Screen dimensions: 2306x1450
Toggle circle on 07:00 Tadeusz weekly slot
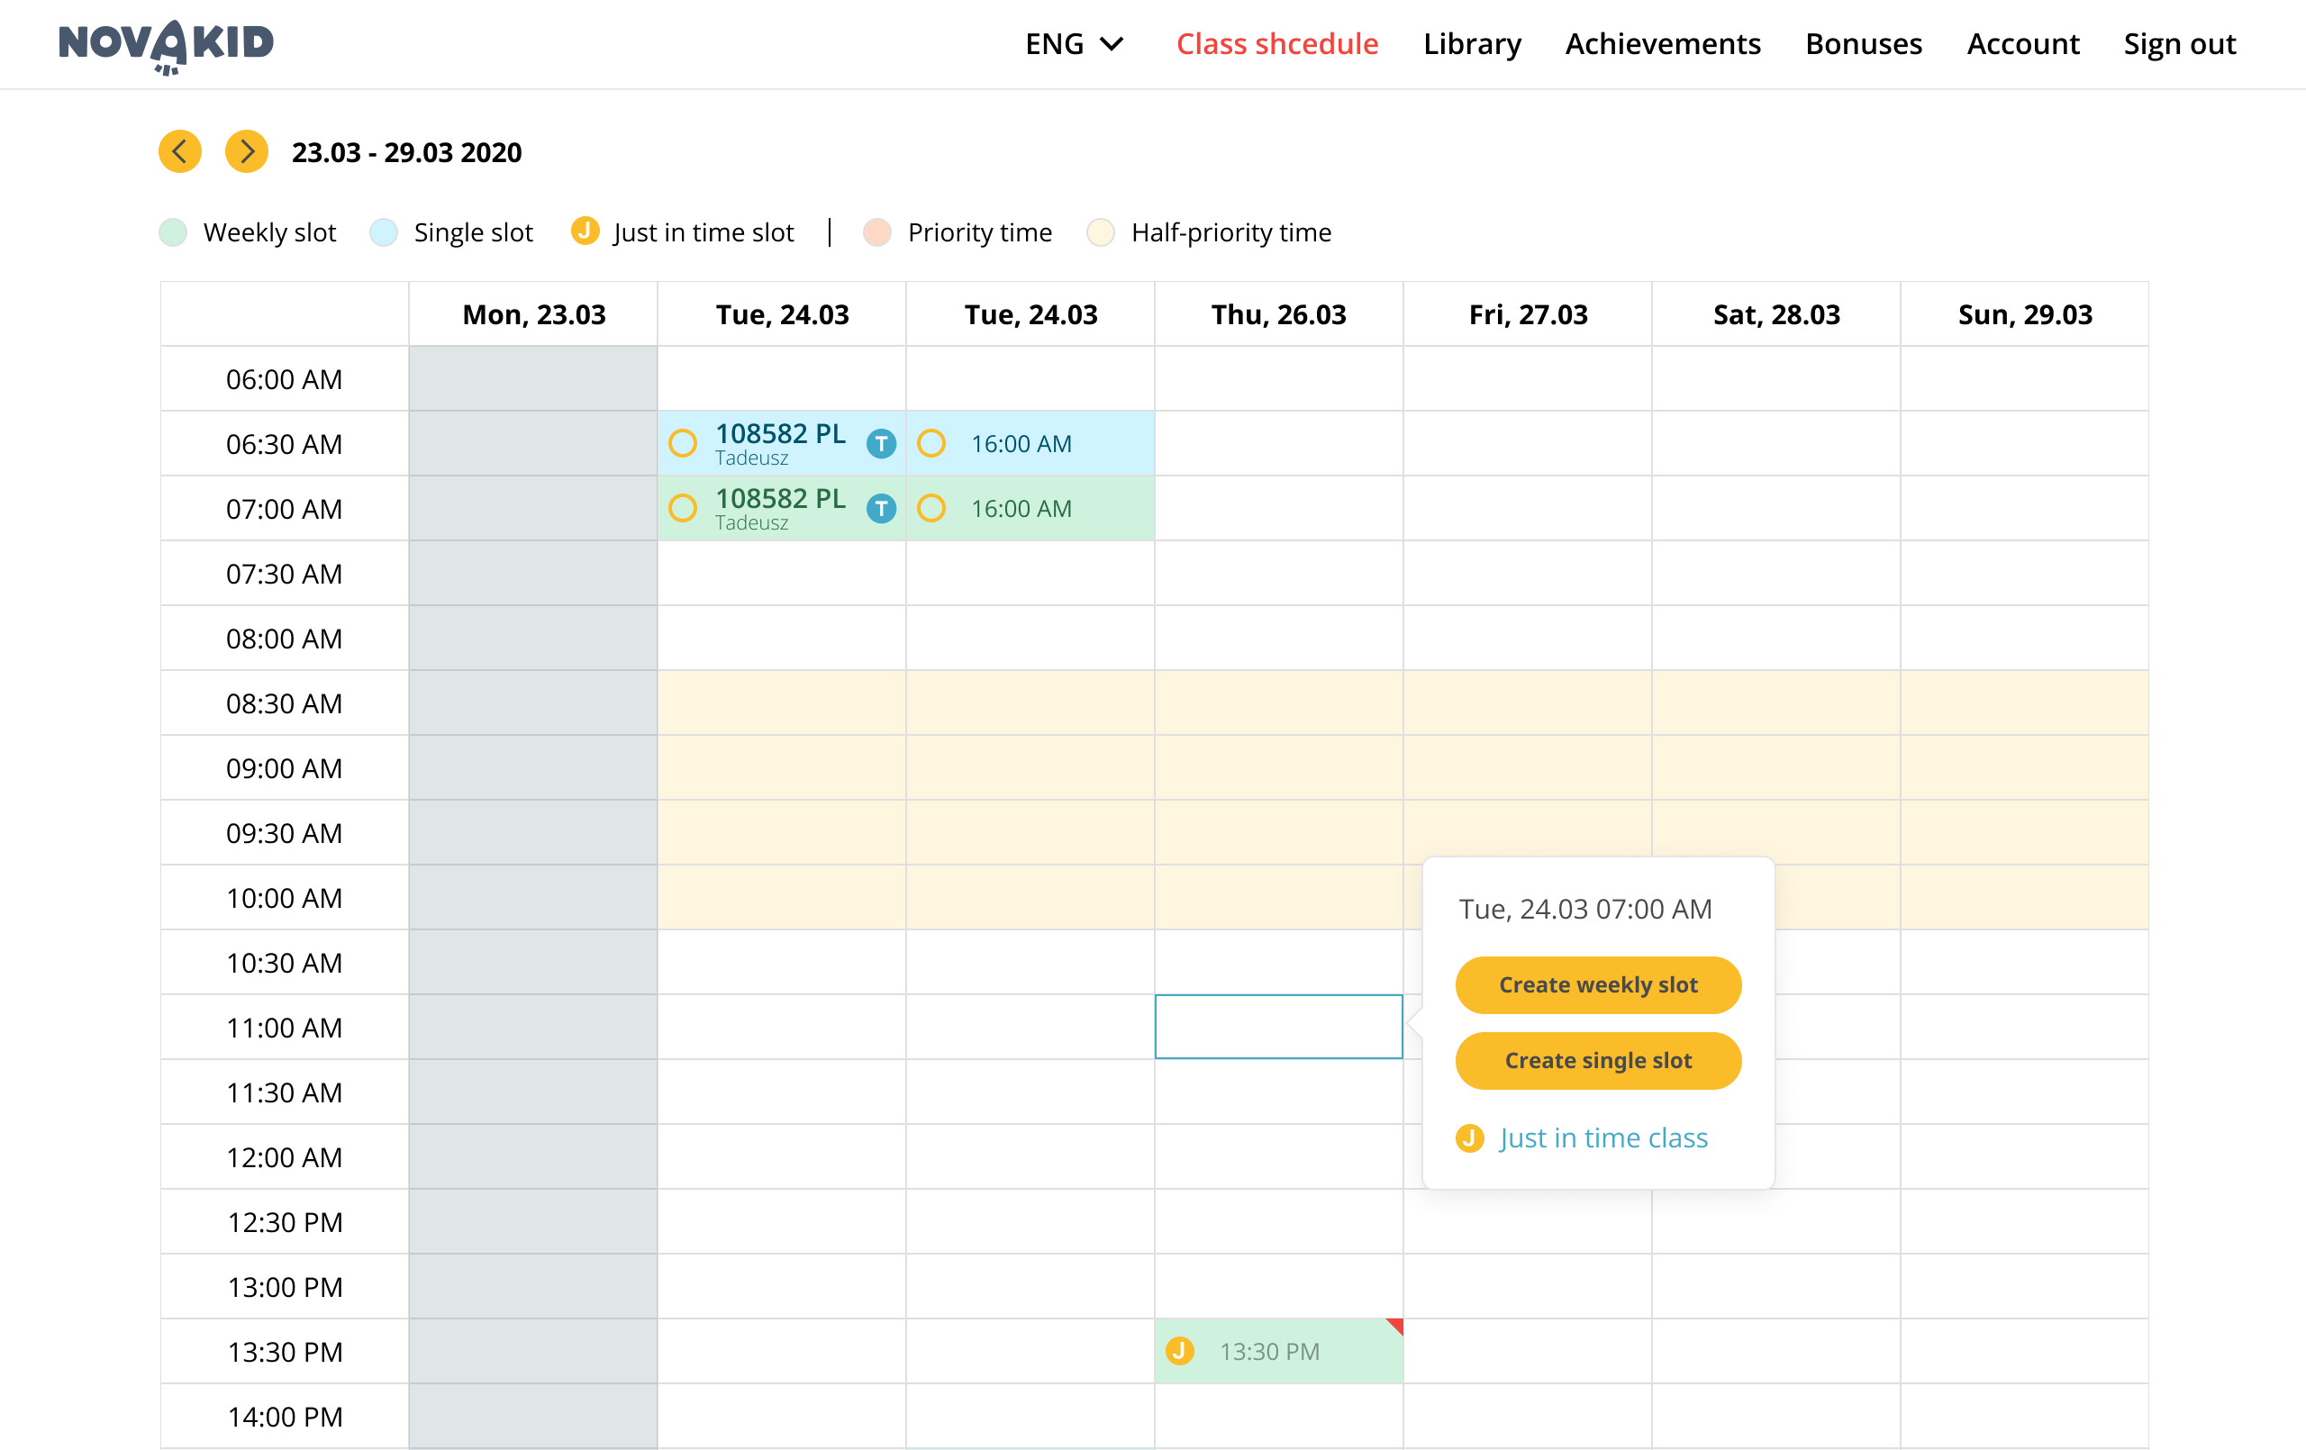(683, 509)
